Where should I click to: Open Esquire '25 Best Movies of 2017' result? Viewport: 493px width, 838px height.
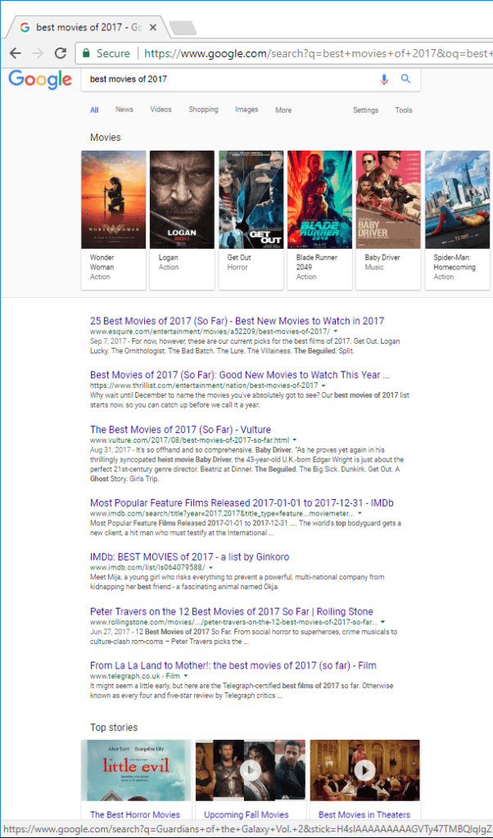[x=237, y=321]
